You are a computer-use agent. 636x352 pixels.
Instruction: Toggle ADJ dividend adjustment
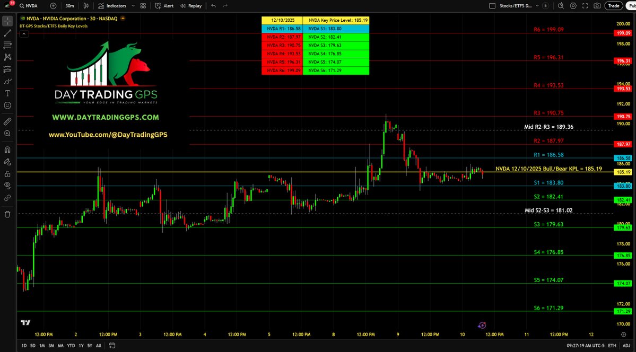[x=626, y=346]
